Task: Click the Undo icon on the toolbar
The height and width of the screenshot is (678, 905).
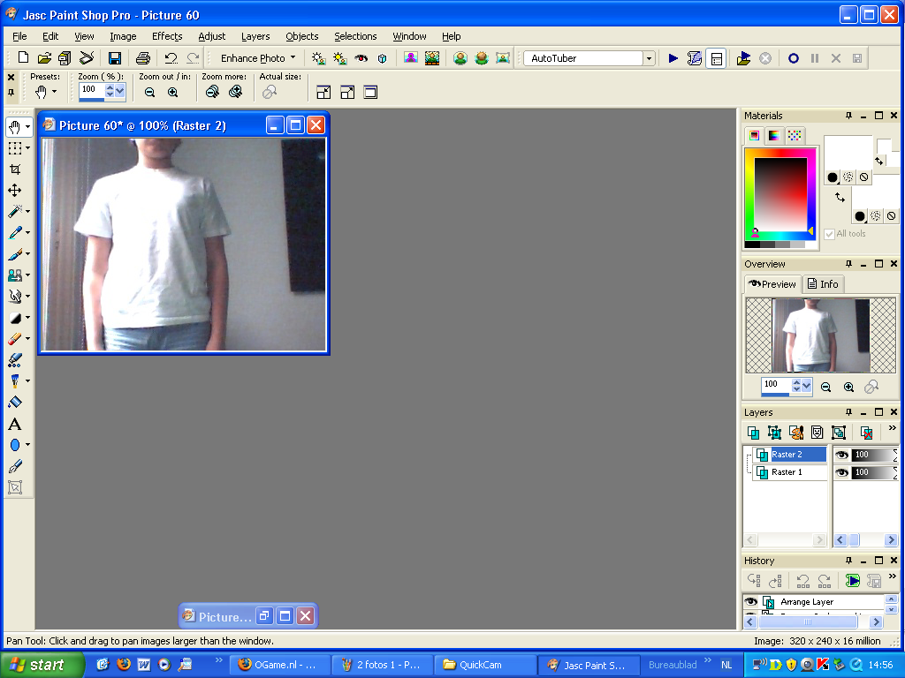Action: pos(171,57)
